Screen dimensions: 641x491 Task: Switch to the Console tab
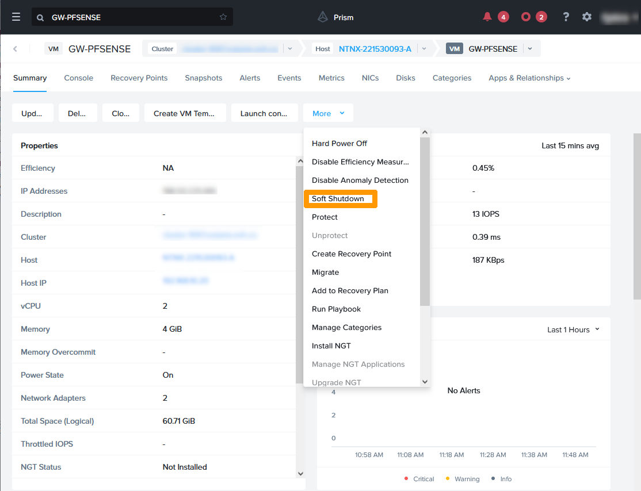click(78, 78)
